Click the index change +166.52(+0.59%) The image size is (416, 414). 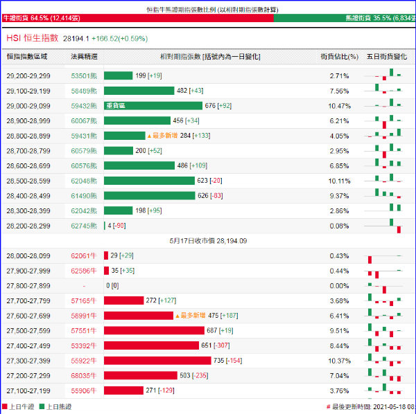pyautogui.click(x=120, y=39)
